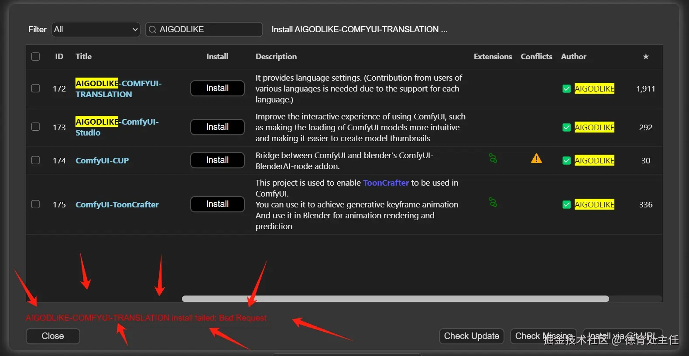Click star count 336
The height and width of the screenshot is (356, 689).
[645, 205]
